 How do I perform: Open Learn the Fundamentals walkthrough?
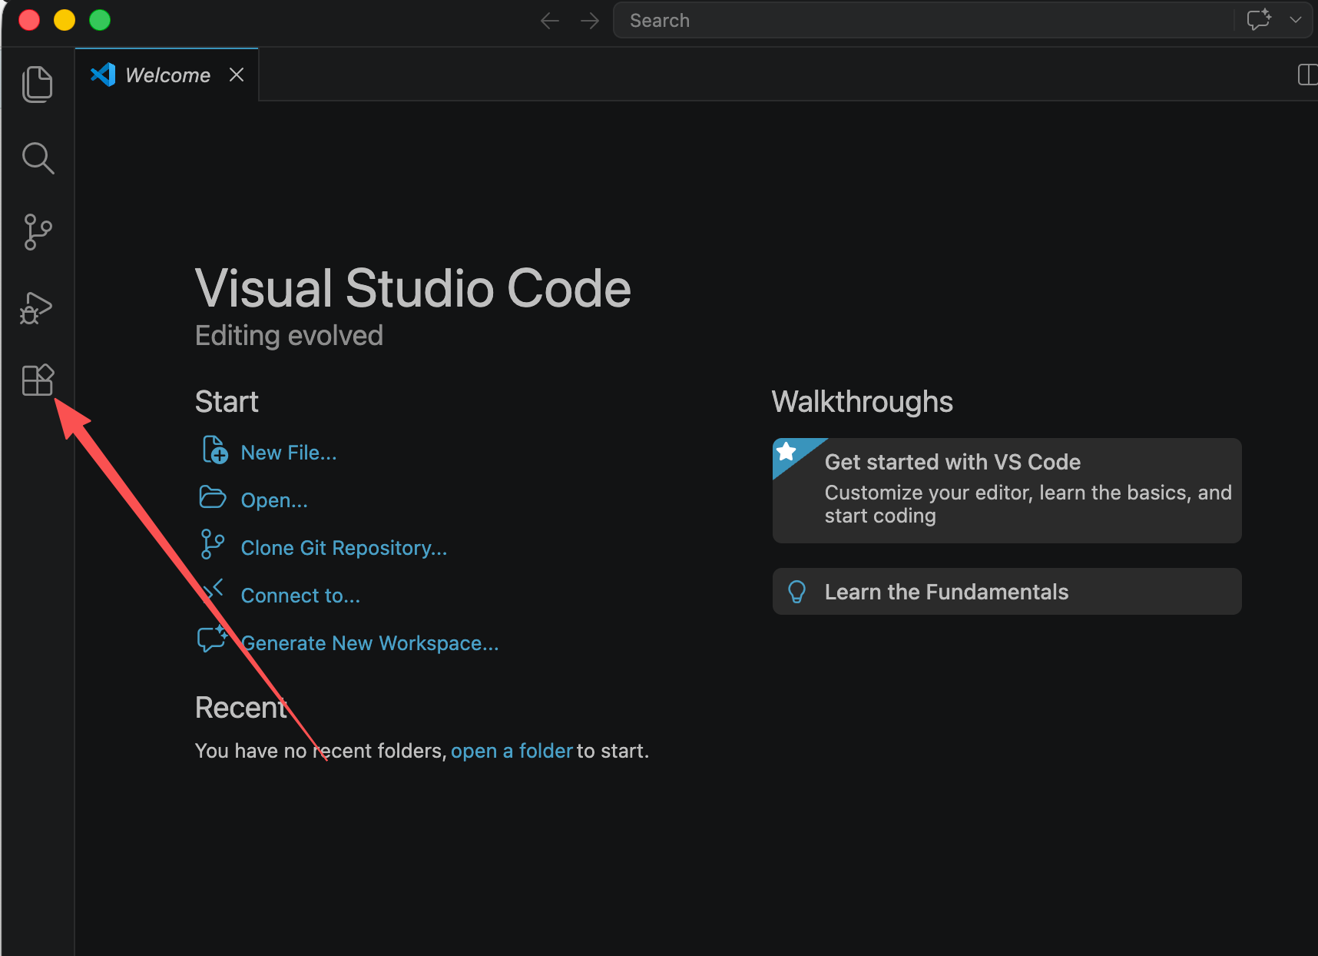pos(1007,591)
